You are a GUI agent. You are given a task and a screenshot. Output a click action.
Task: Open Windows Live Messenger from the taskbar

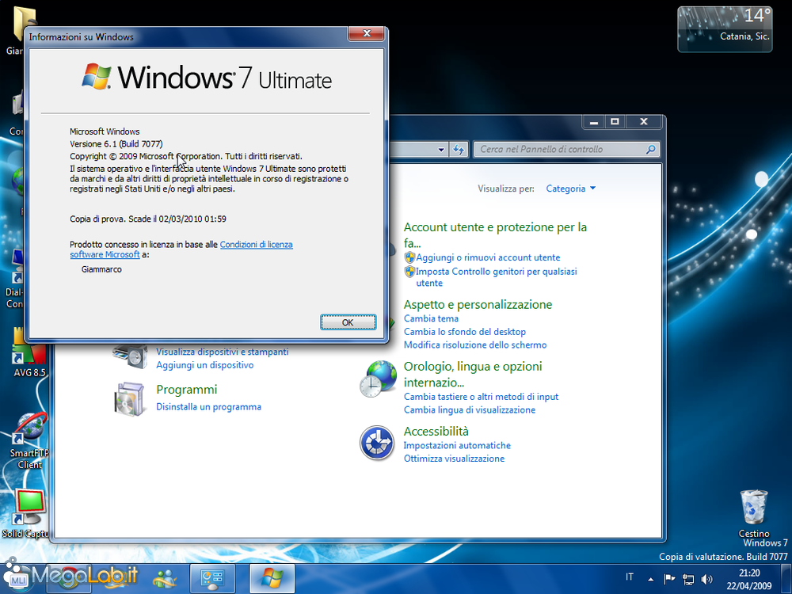coord(166,577)
